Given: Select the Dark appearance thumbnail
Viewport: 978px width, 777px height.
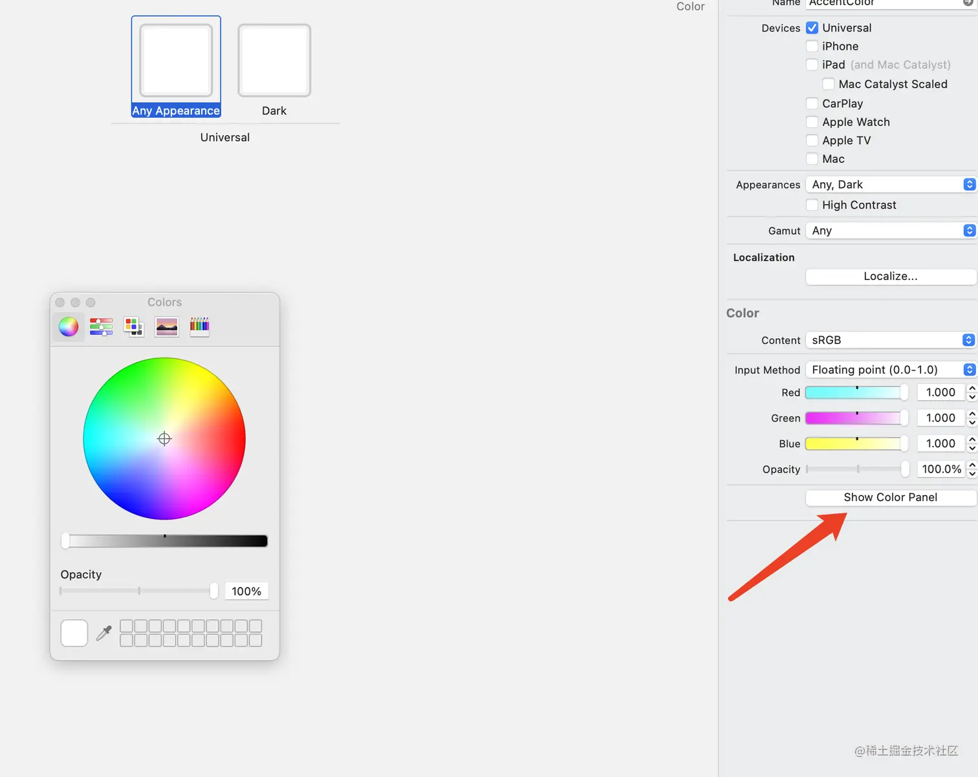Looking at the screenshot, I should [x=274, y=60].
